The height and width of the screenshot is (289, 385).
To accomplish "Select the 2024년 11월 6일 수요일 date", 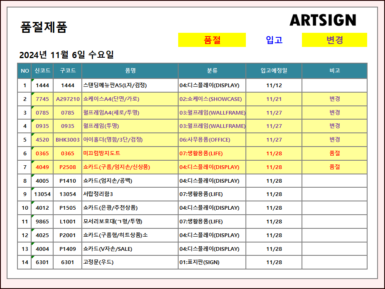I will coord(66,55).
